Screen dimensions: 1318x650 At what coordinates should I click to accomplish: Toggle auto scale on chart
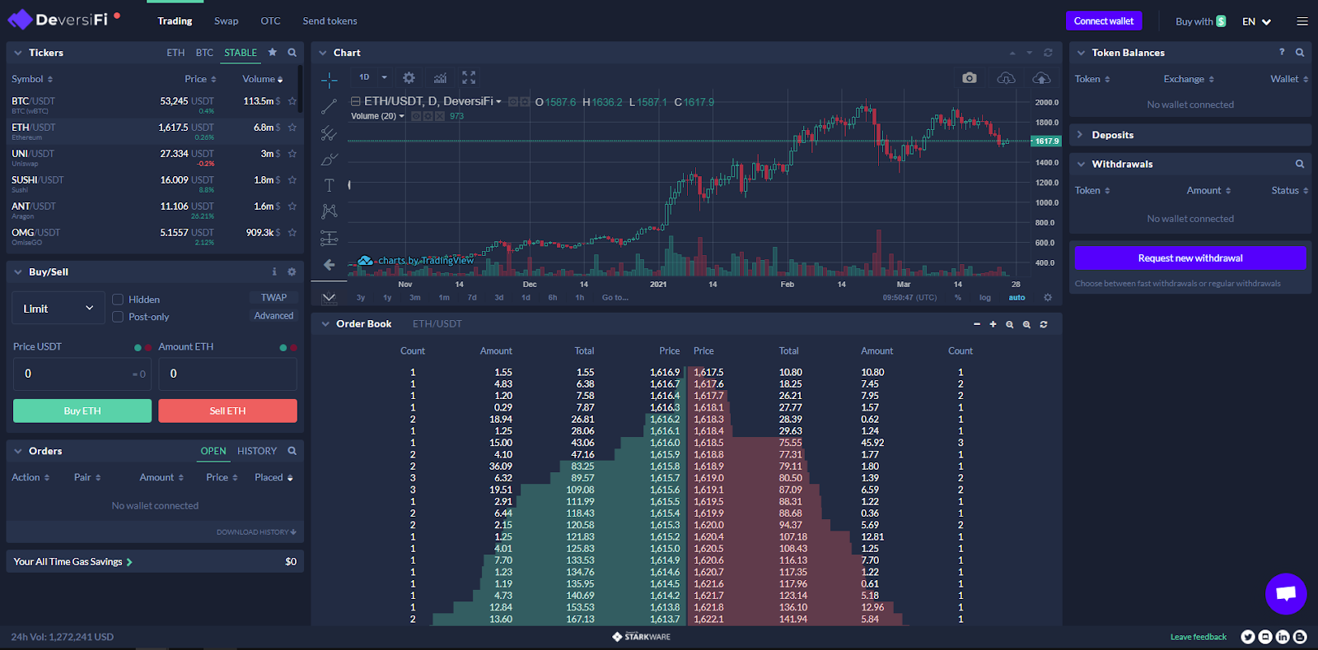pyautogui.click(x=1017, y=298)
